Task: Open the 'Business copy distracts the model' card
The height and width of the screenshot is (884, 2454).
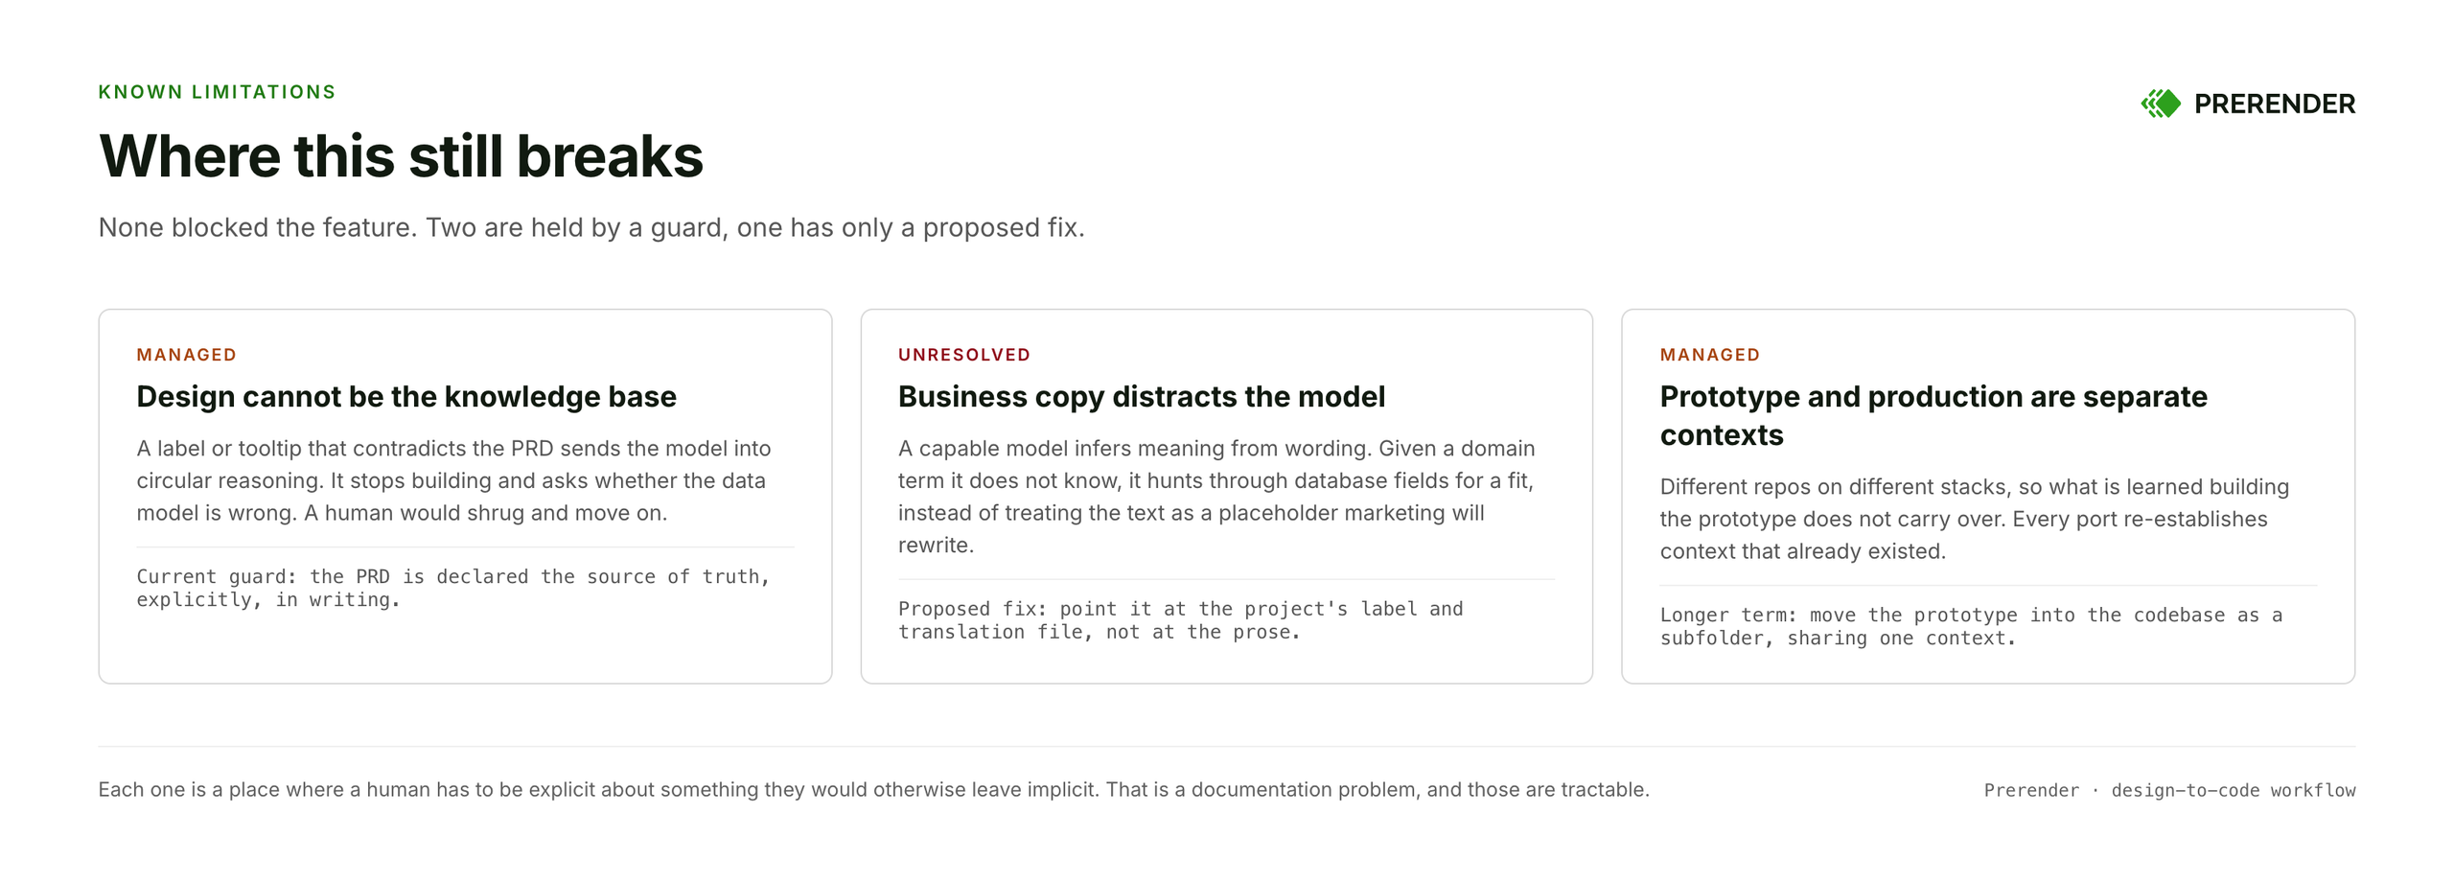Action: pyautogui.click(x=1226, y=496)
